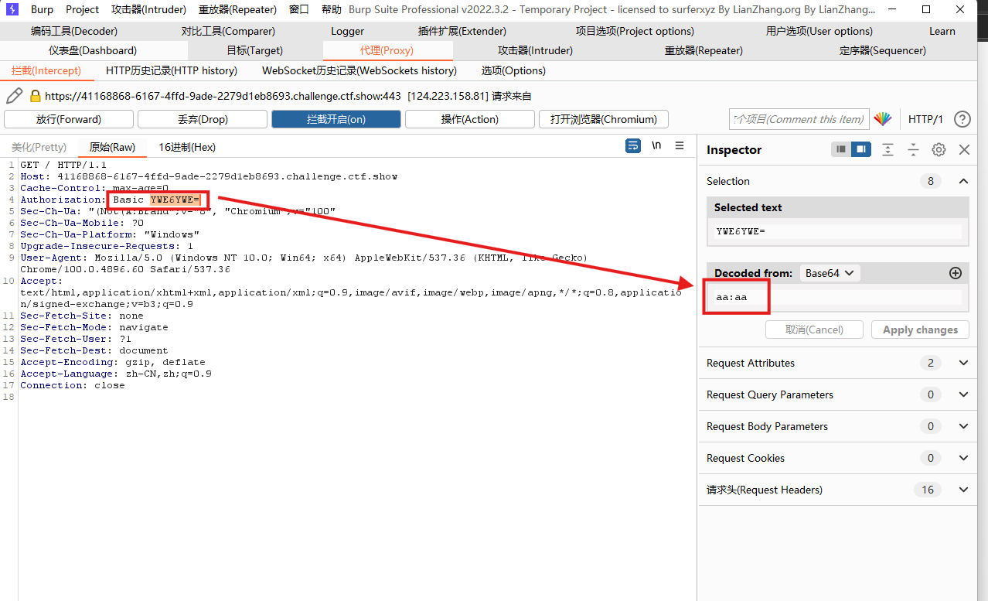Switch to the Sequencer tab
Image resolution: width=988 pixels, height=601 pixels.
click(882, 50)
